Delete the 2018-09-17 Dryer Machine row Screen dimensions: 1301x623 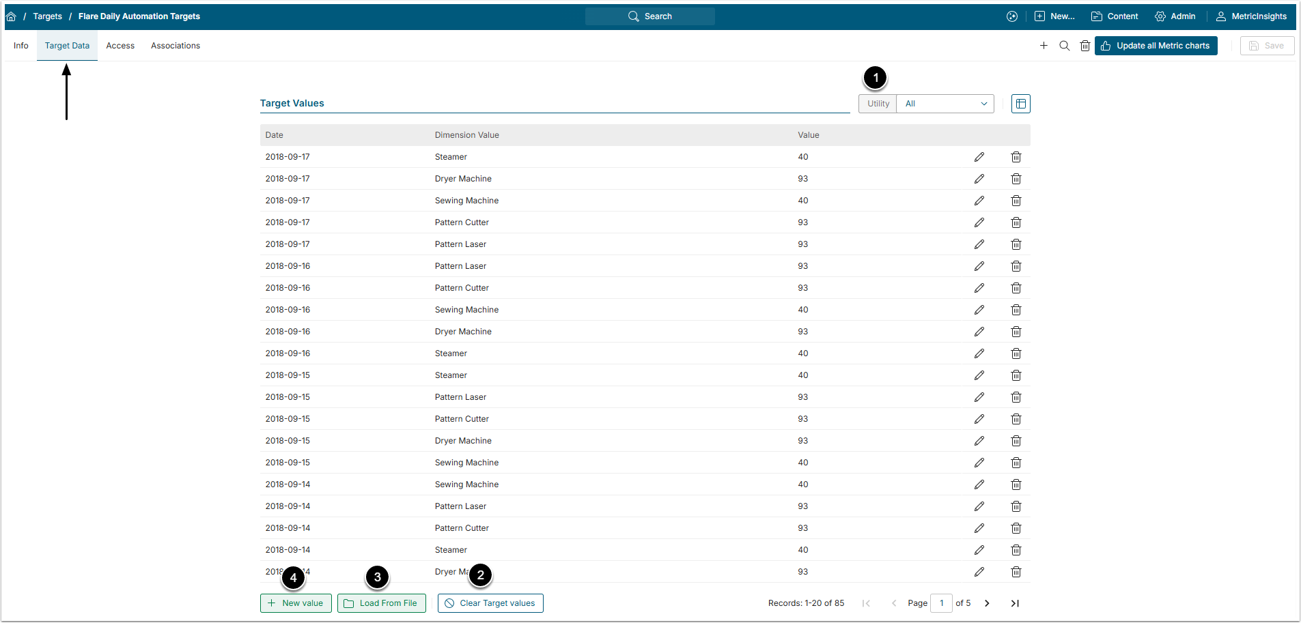1016,179
